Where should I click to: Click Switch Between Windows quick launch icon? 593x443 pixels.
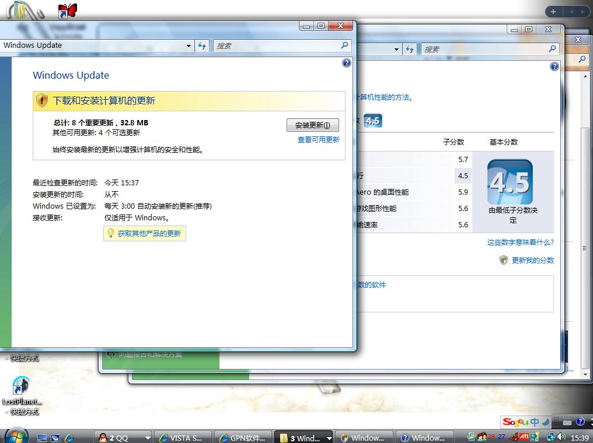tap(55, 438)
